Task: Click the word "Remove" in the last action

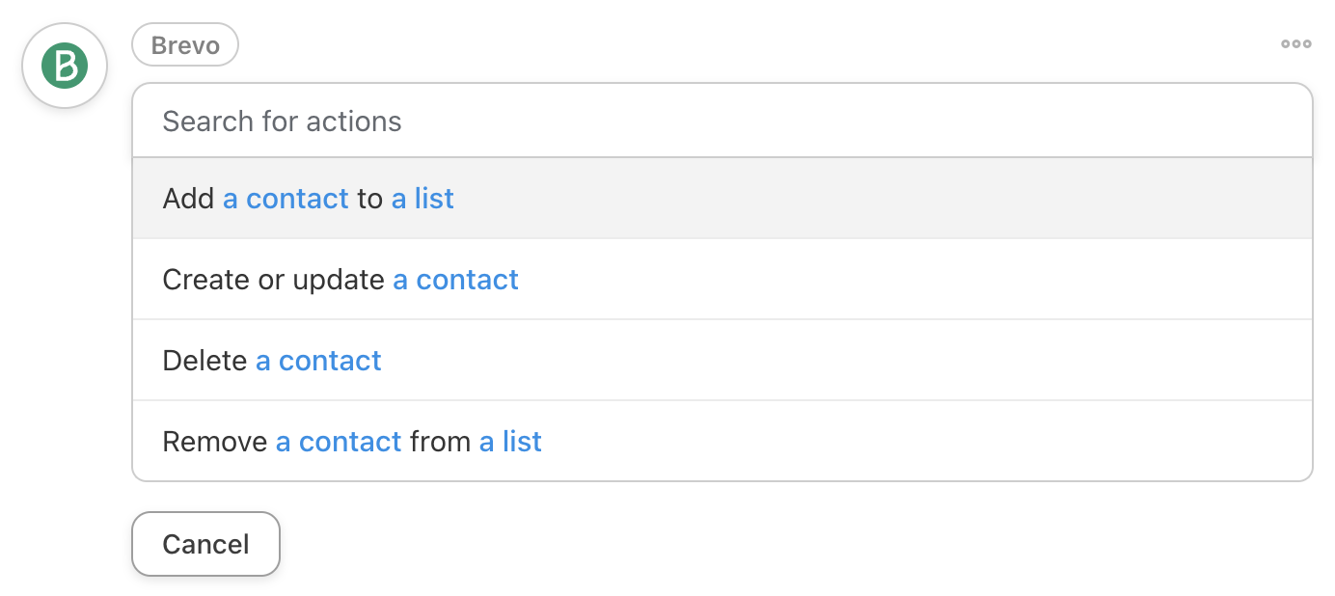Action: [x=215, y=442]
